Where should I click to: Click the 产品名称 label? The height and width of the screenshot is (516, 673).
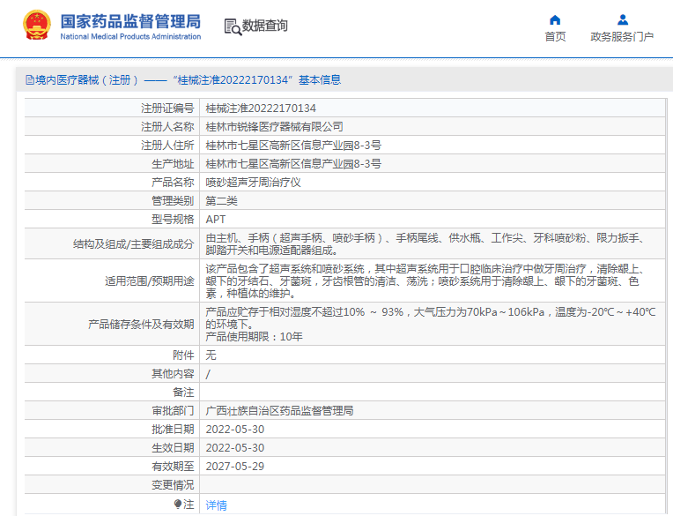point(173,183)
